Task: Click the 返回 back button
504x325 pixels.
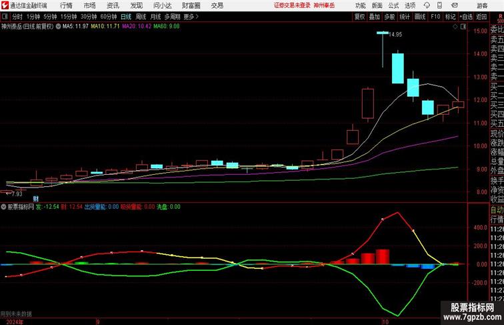Action: [x=481, y=17]
